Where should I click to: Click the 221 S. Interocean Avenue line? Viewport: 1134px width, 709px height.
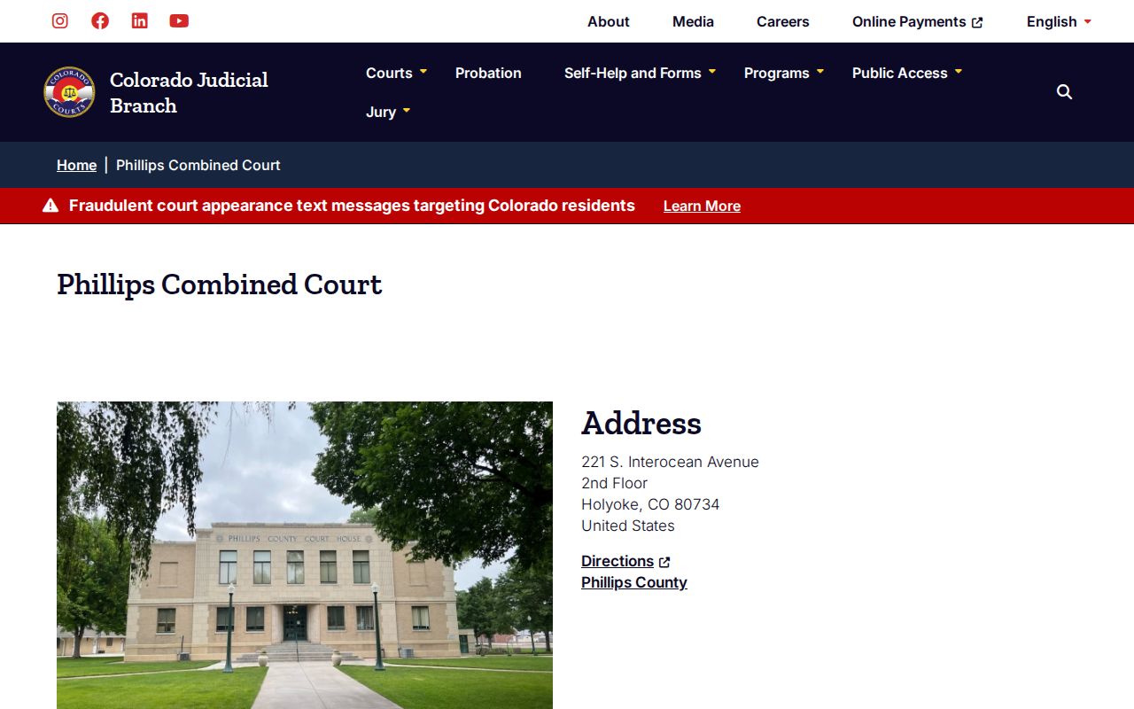click(670, 462)
